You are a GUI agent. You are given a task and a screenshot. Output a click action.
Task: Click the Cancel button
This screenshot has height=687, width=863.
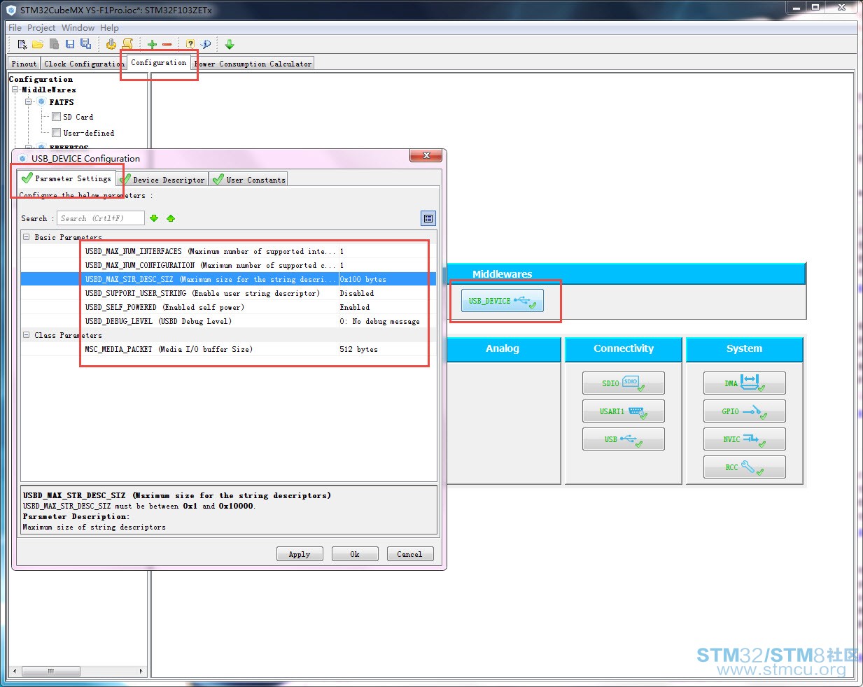click(410, 554)
